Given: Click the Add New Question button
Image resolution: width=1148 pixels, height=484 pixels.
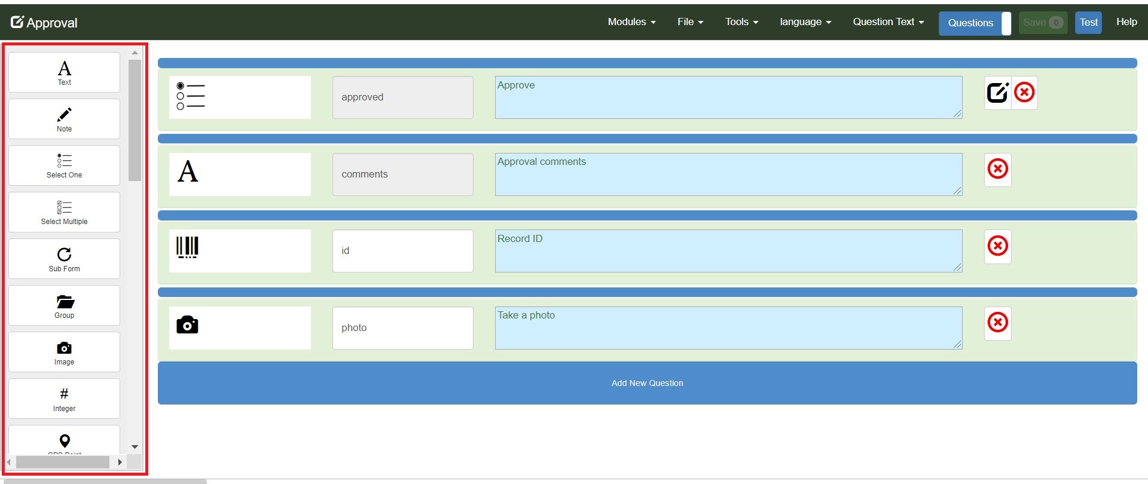Looking at the screenshot, I should [647, 383].
